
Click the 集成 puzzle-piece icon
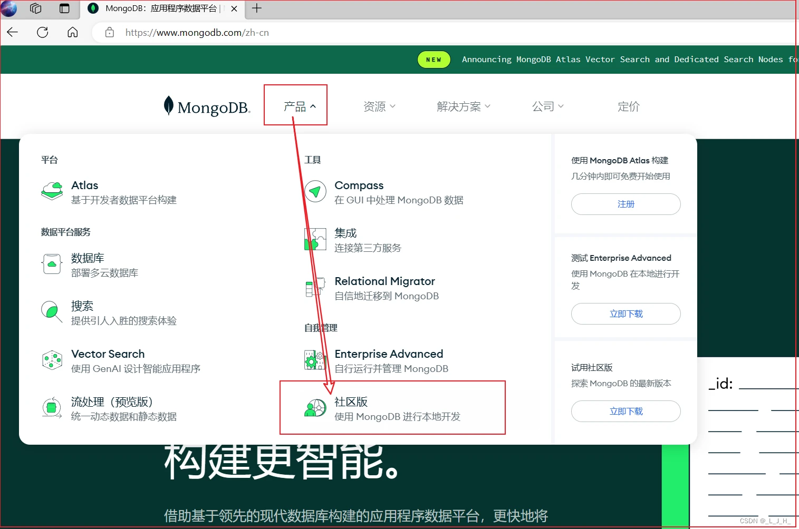(x=315, y=239)
